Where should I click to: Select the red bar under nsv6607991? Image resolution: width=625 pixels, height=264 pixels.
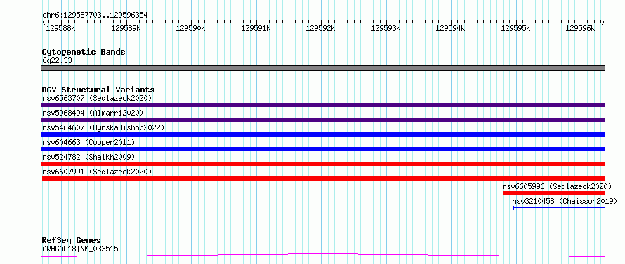pos(323,179)
